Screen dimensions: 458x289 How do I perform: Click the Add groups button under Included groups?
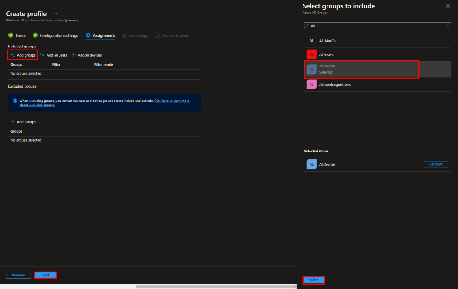23,55
